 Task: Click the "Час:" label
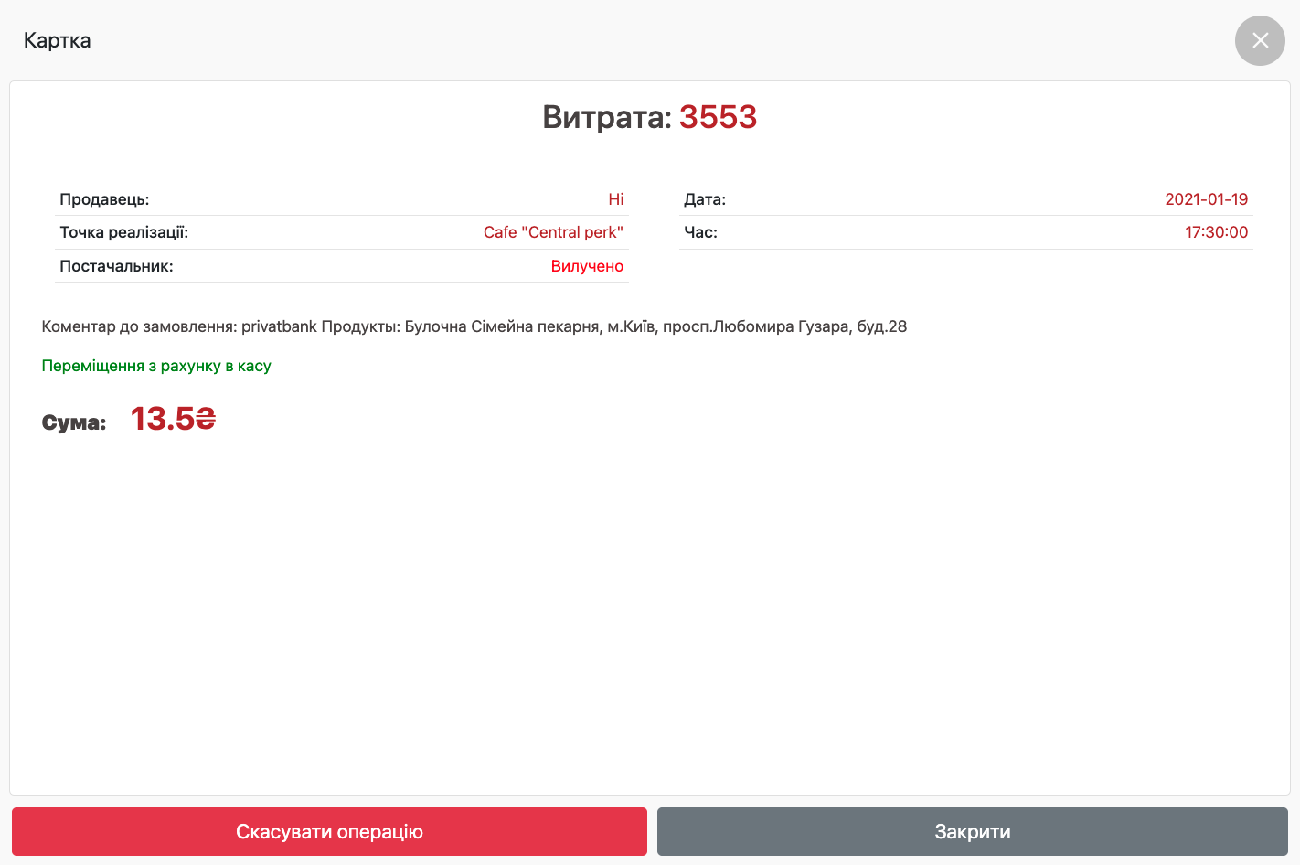tap(700, 232)
